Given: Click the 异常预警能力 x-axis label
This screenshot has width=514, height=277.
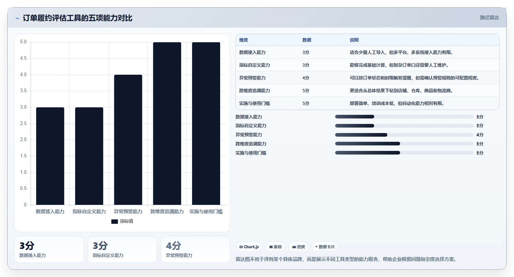Looking at the screenshot, I should 128,211.
